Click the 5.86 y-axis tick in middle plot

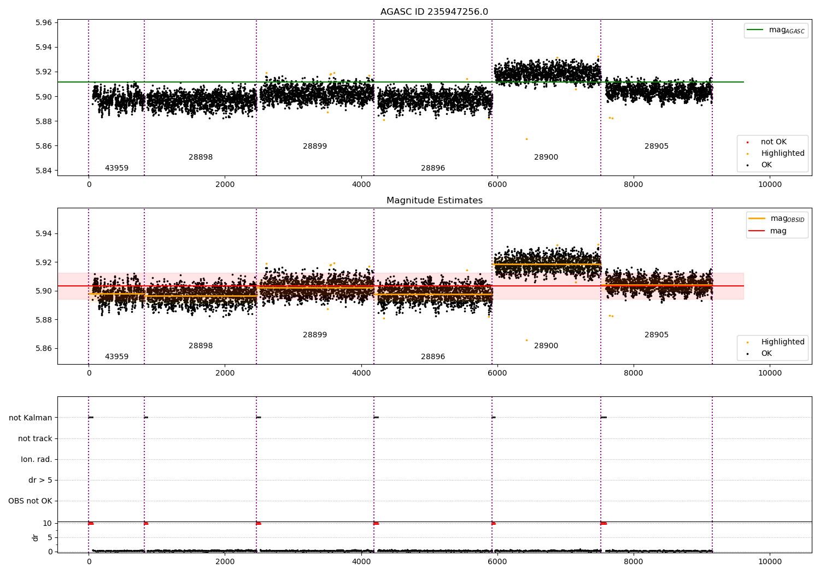[43, 349]
